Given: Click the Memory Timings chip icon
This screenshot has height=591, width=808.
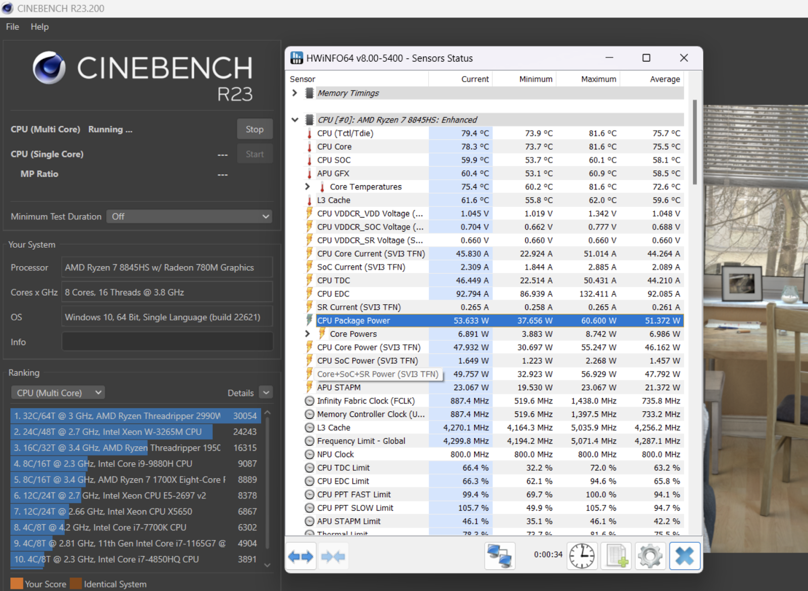Looking at the screenshot, I should [x=310, y=93].
